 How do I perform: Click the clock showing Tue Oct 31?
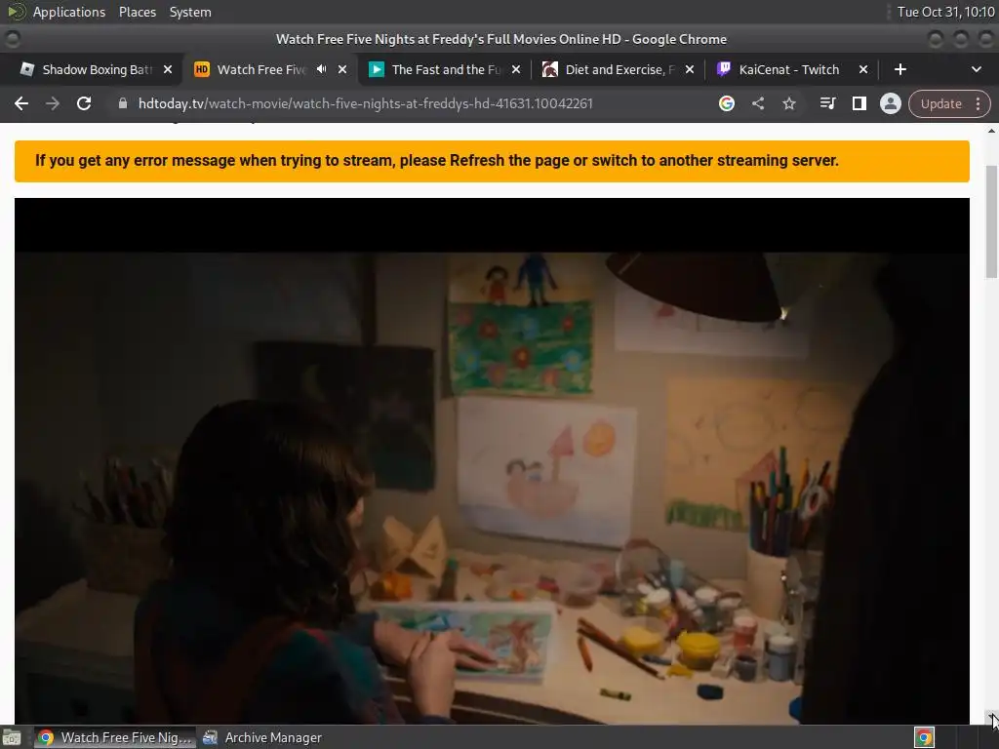[x=945, y=12]
